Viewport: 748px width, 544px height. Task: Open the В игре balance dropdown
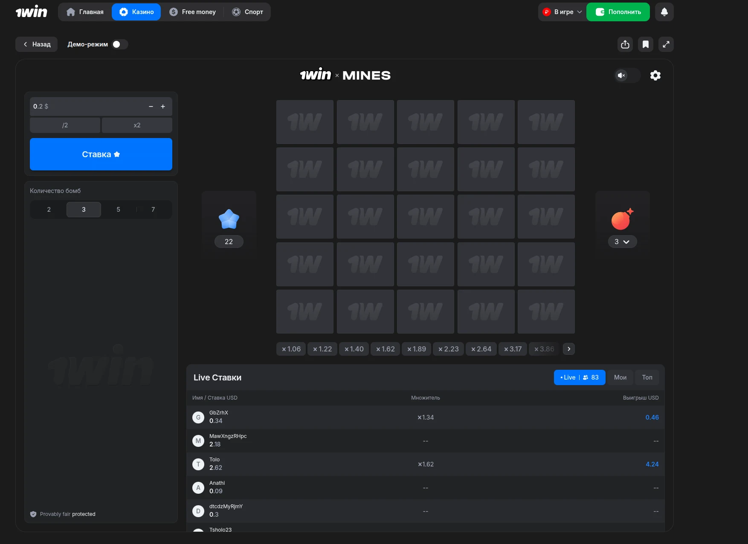click(x=562, y=12)
